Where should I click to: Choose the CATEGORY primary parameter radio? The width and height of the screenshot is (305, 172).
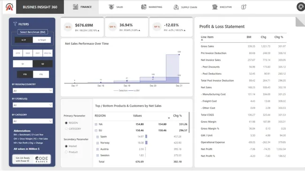66,129
